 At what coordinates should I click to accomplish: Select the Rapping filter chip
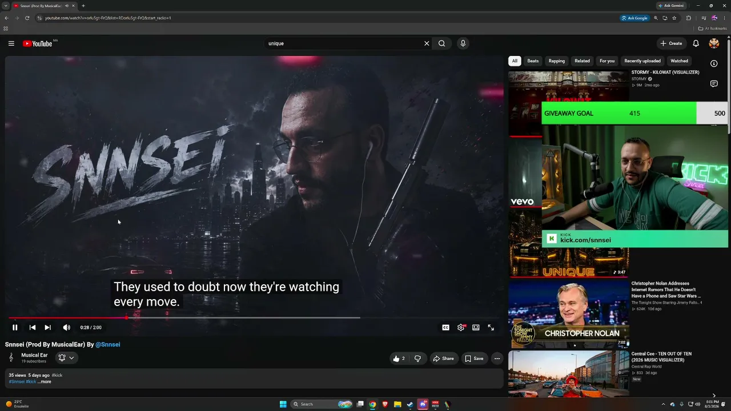coord(557,61)
